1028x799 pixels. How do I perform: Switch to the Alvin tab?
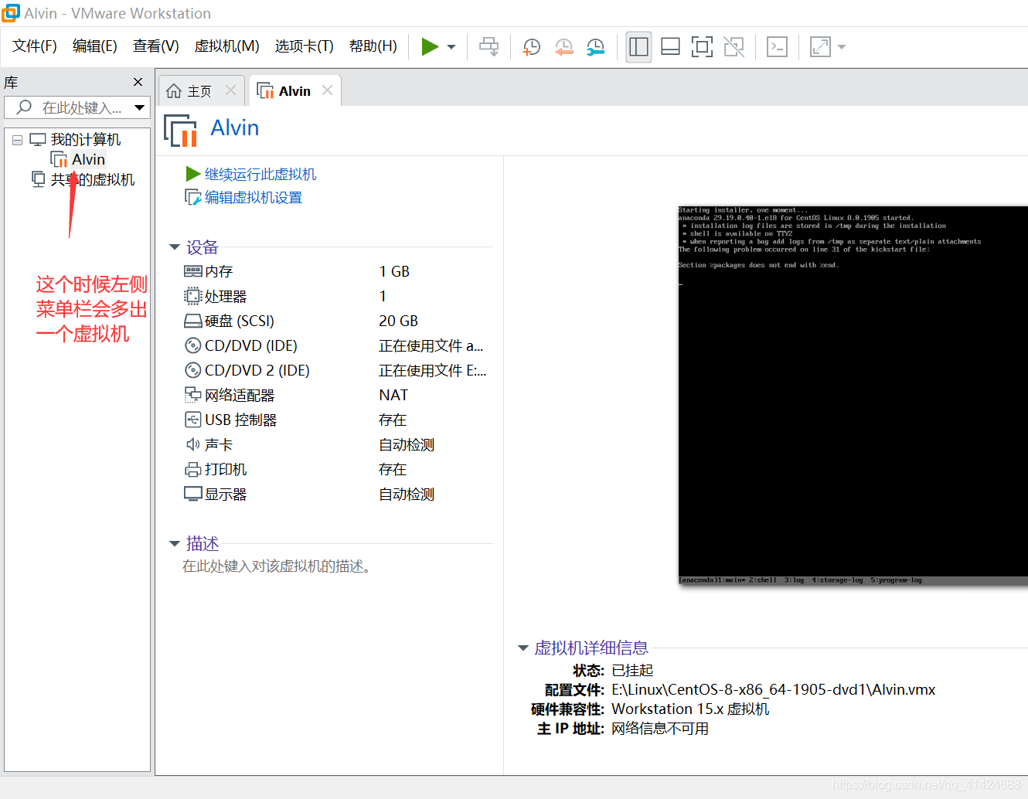(294, 91)
